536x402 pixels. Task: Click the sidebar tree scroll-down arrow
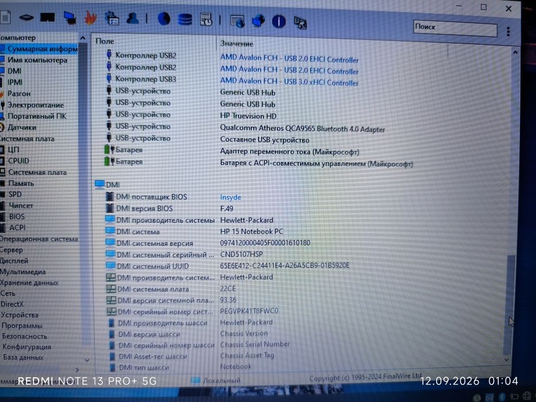point(87,360)
